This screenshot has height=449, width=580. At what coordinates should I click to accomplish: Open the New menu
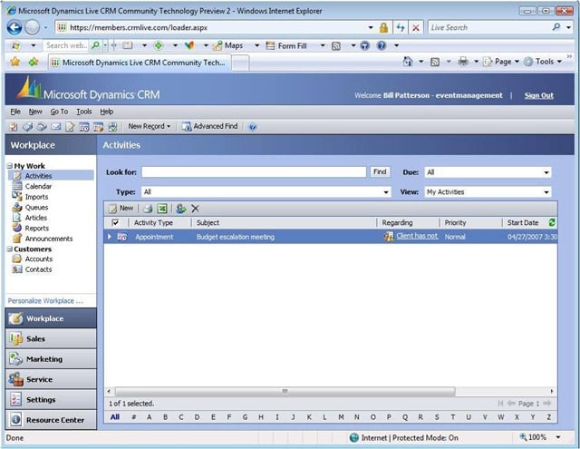tap(35, 112)
